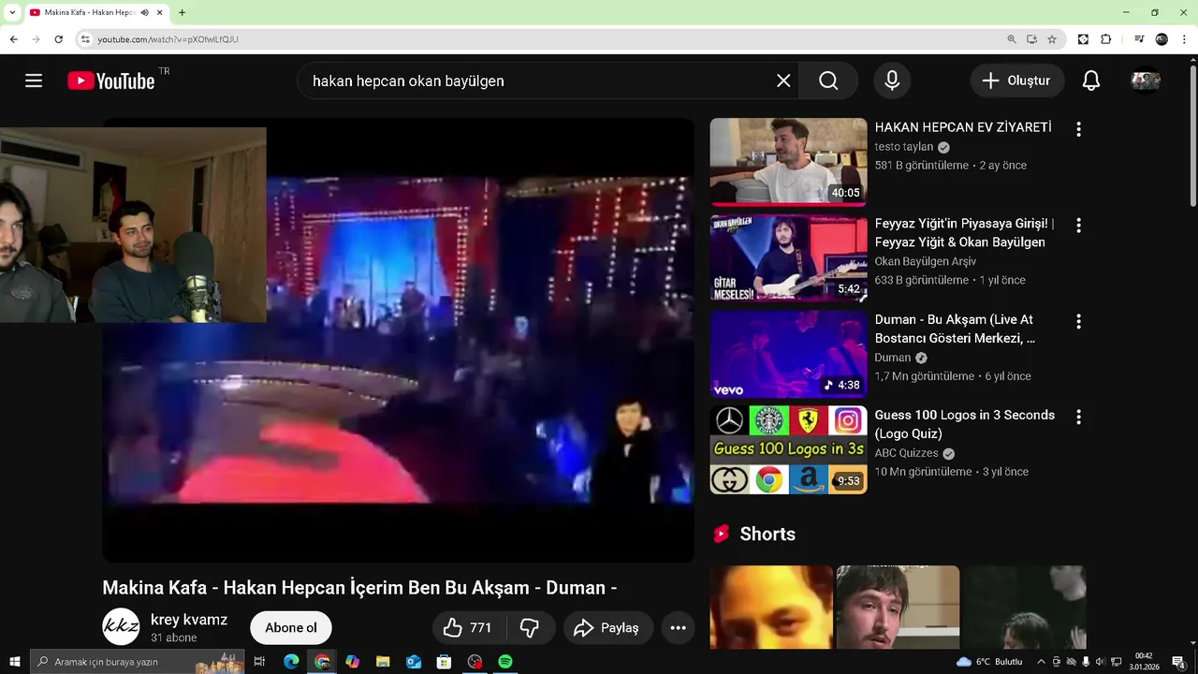Open Chrome three-dot menu

[1184, 39]
